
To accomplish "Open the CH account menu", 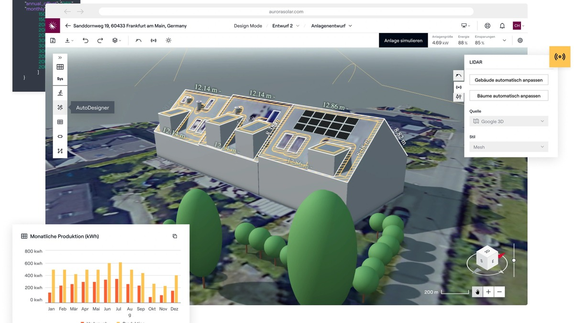I will pyautogui.click(x=517, y=26).
